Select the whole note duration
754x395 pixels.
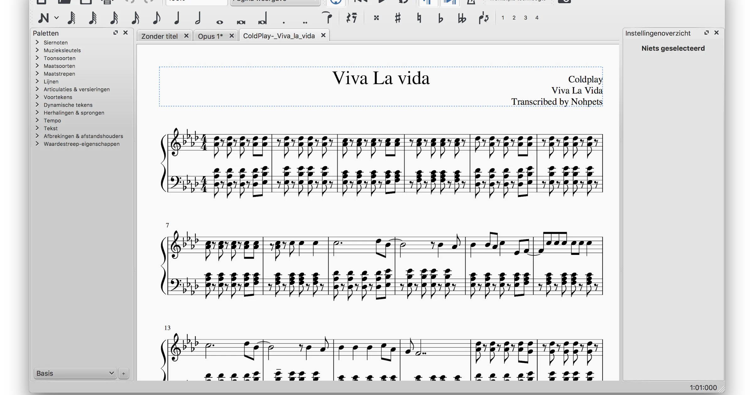(x=220, y=22)
